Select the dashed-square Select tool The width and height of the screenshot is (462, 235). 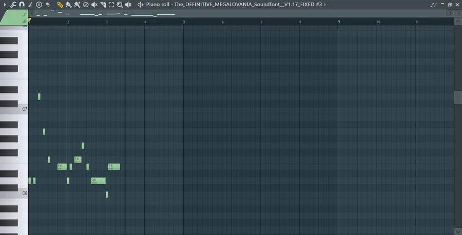coord(111,5)
